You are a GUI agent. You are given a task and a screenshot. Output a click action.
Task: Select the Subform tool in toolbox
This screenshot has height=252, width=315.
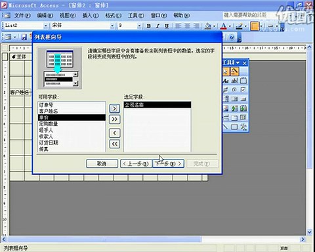[243, 117]
